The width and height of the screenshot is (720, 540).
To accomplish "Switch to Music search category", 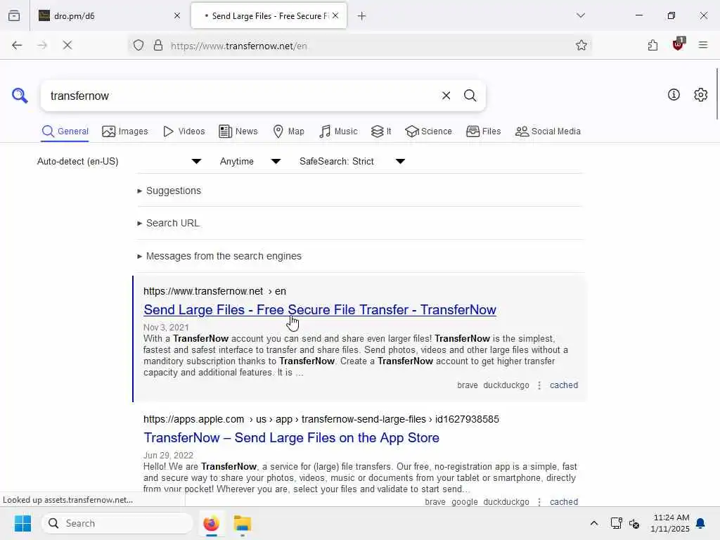I will pyautogui.click(x=338, y=131).
